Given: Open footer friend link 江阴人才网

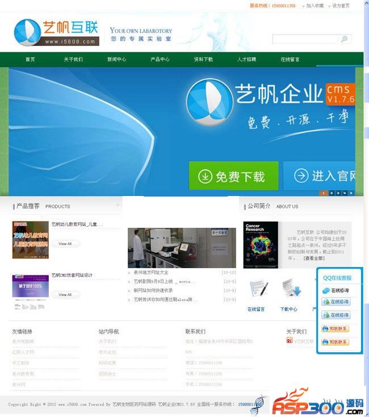Looking at the screenshot, I should point(23,352).
